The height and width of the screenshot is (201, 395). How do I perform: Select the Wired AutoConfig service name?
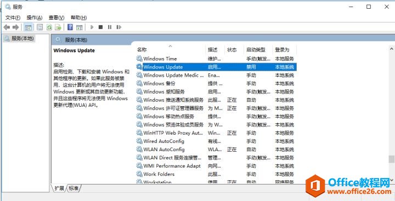click(163, 141)
